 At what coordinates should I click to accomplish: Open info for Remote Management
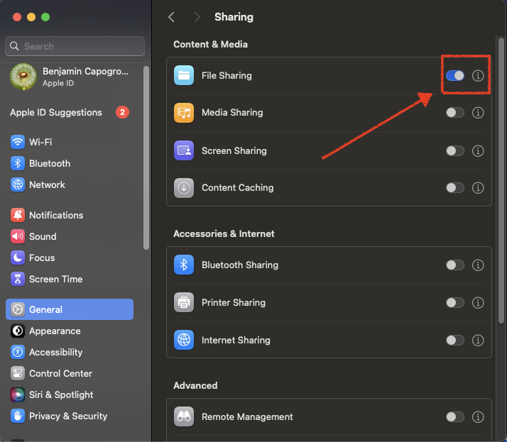pos(478,416)
